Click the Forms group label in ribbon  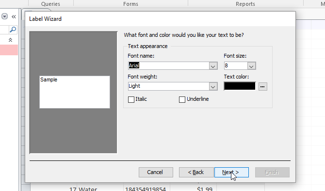click(130, 4)
